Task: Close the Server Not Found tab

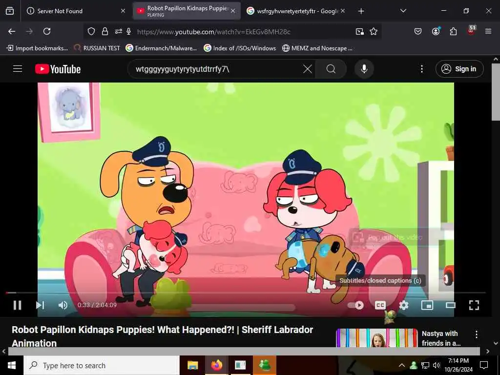Action: (123, 11)
